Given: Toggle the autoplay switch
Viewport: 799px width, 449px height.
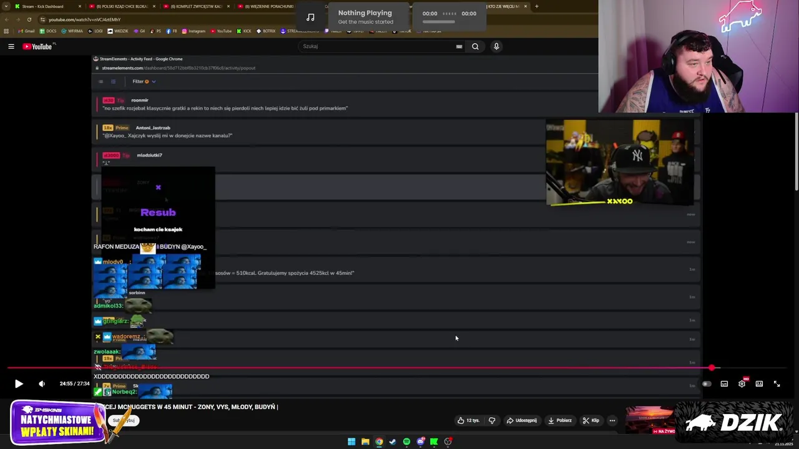Looking at the screenshot, I should tap(707, 384).
